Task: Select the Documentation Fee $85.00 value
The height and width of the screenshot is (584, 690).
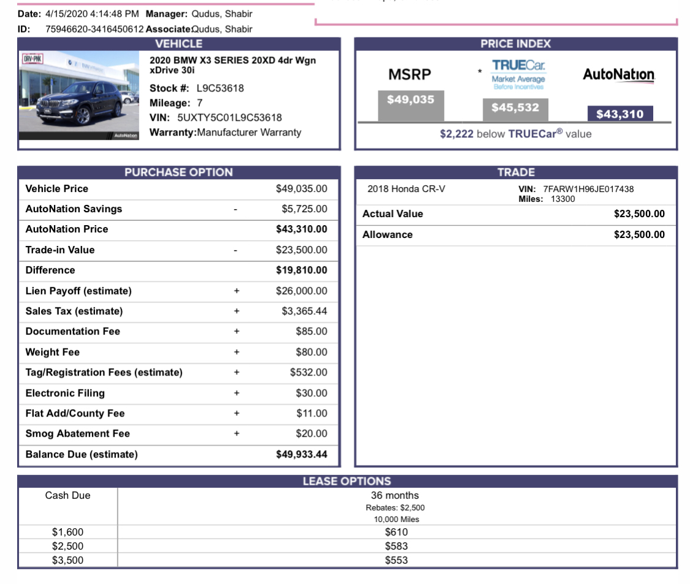Action: tap(311, 331)
